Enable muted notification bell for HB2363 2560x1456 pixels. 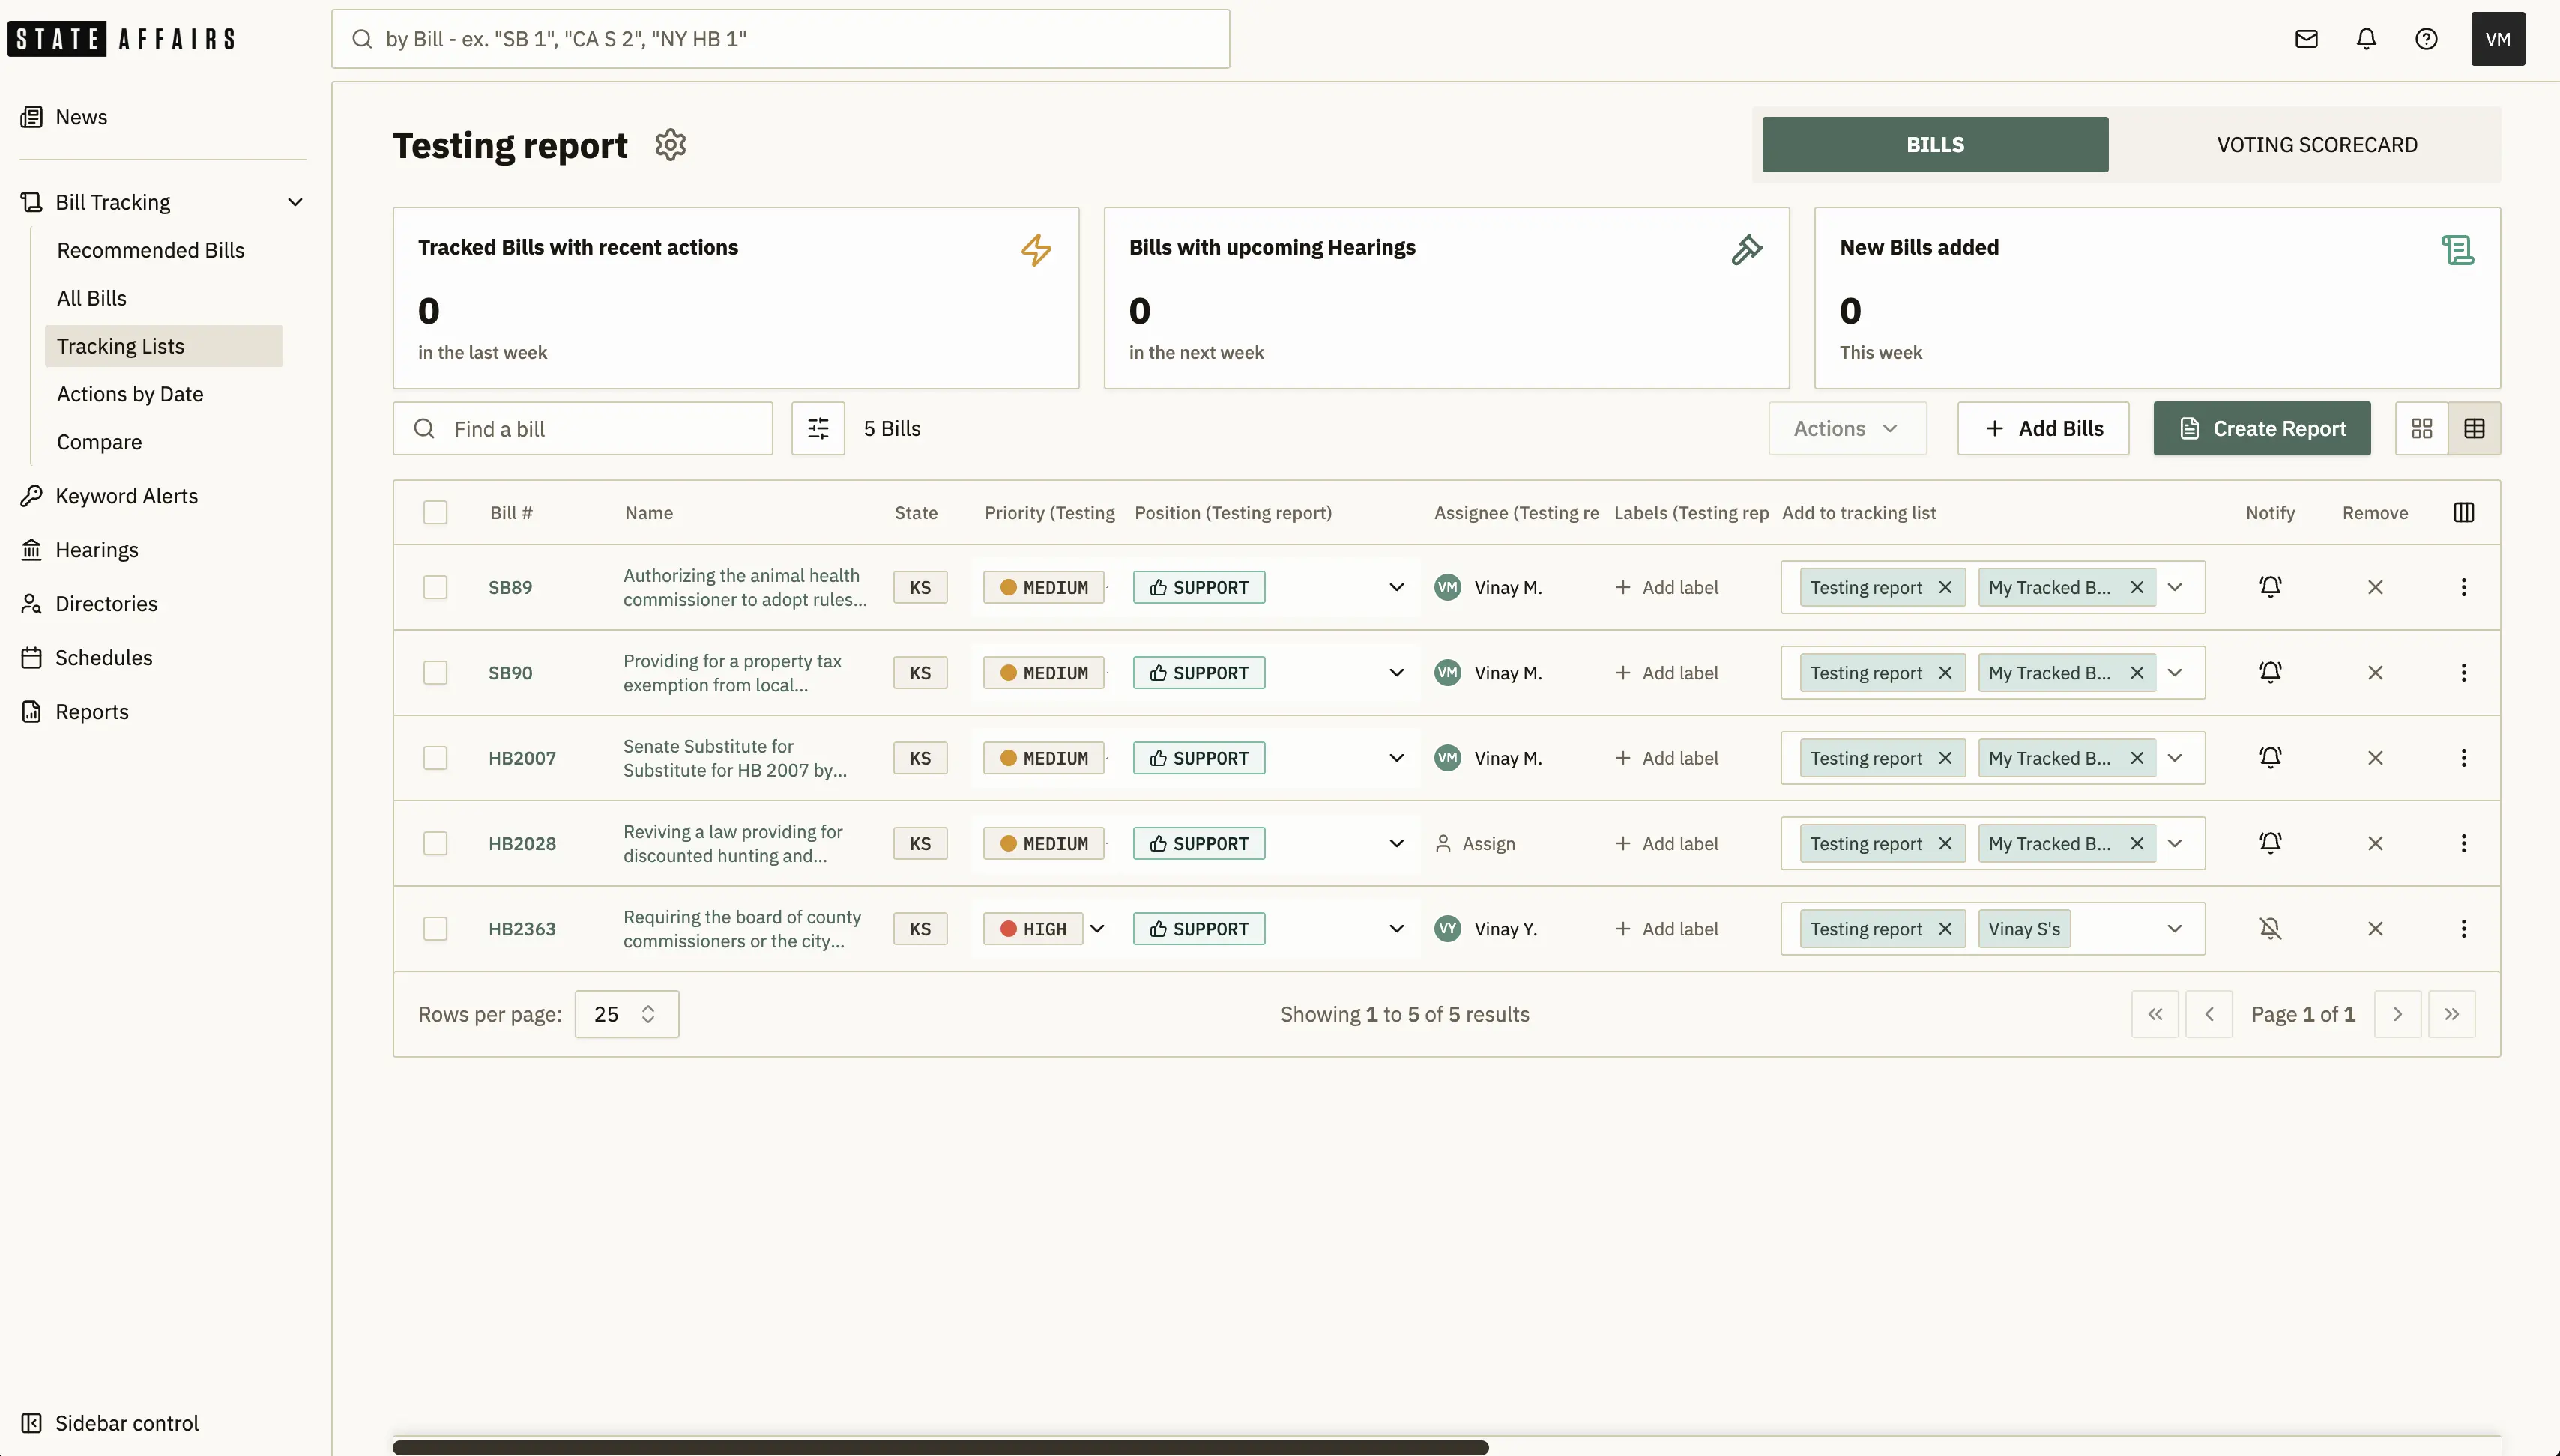coord(2270,929)
